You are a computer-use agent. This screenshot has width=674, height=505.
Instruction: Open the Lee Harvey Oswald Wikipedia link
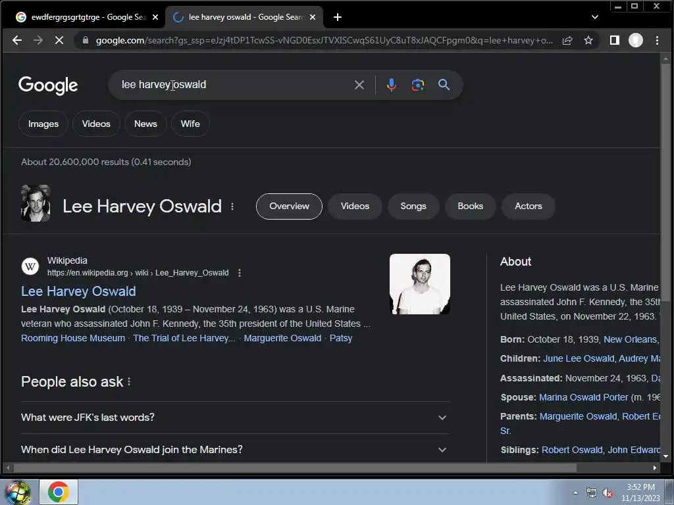pos(78,291)
